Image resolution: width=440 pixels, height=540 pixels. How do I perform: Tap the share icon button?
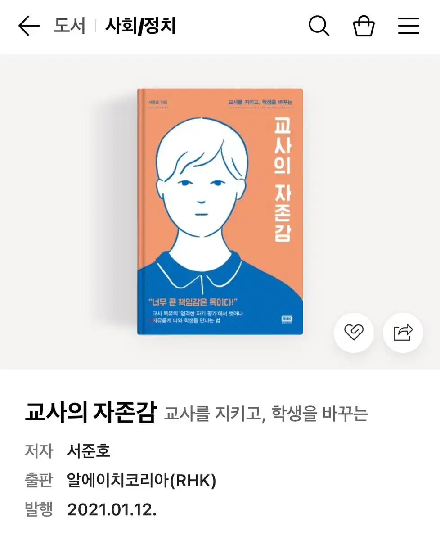tap(403, 333)
